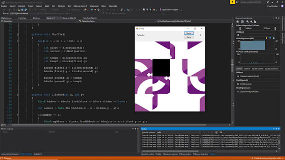Click the code editor horizontal scrollbar
Image resolution: width=285 pixels, height=160 pixels.
click(109, 125)
